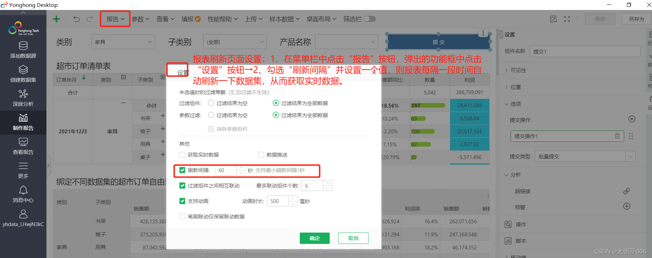Check 数据推送 checkbox
The width and height of the screenshot is (652, 258).
click(x=261, y=155)
